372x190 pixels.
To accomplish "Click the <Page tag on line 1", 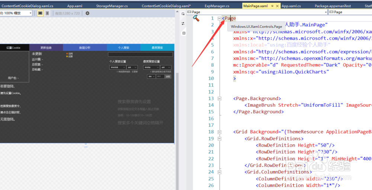I will 229,18.
